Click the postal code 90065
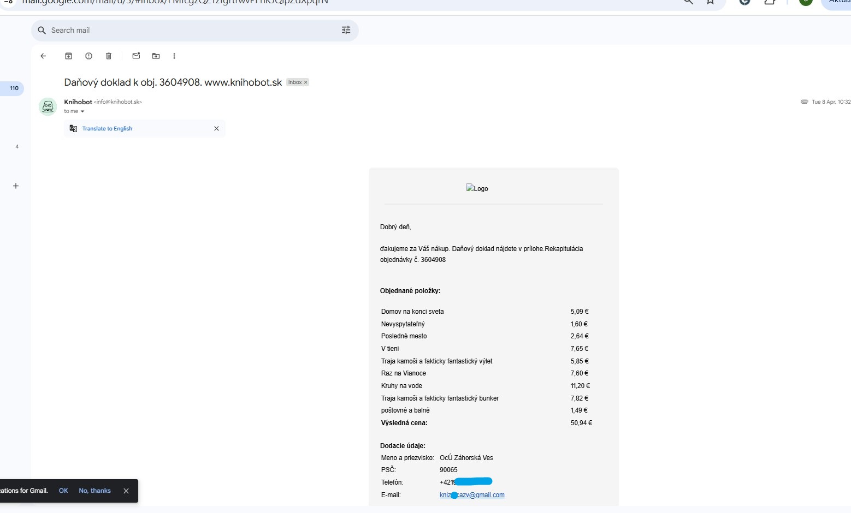 pyautogui.click(x=448, y=470)
